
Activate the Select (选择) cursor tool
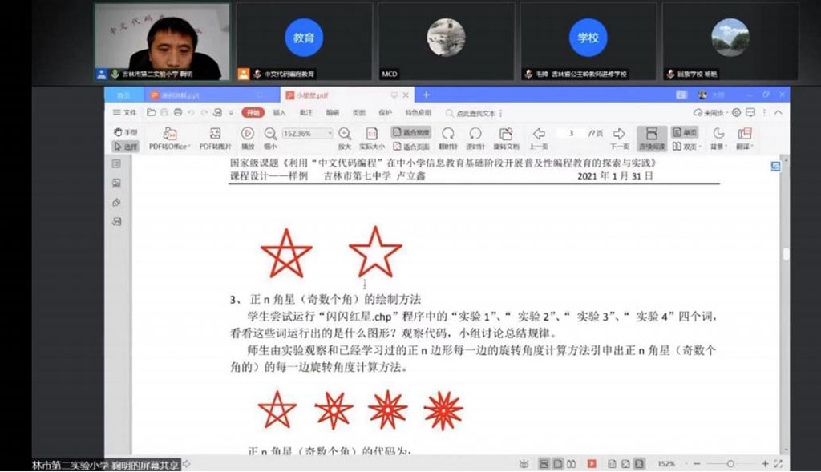pyautogui.click(x=125, y=147)
